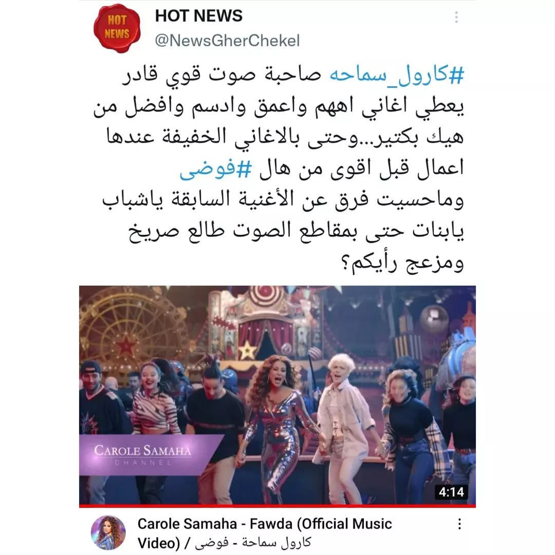555x555 pixels.
Task: Click the tweet's last line ومزعج رأيكم؟
Action: 402,263
